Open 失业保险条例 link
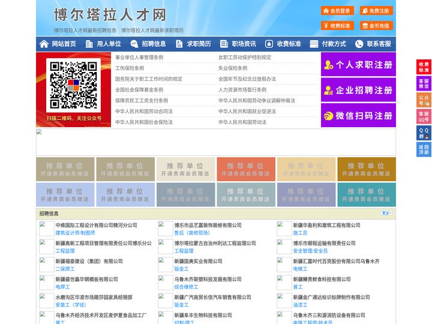Image resolution: width=432 pixels, height=324 pixels. pos(233,68)
